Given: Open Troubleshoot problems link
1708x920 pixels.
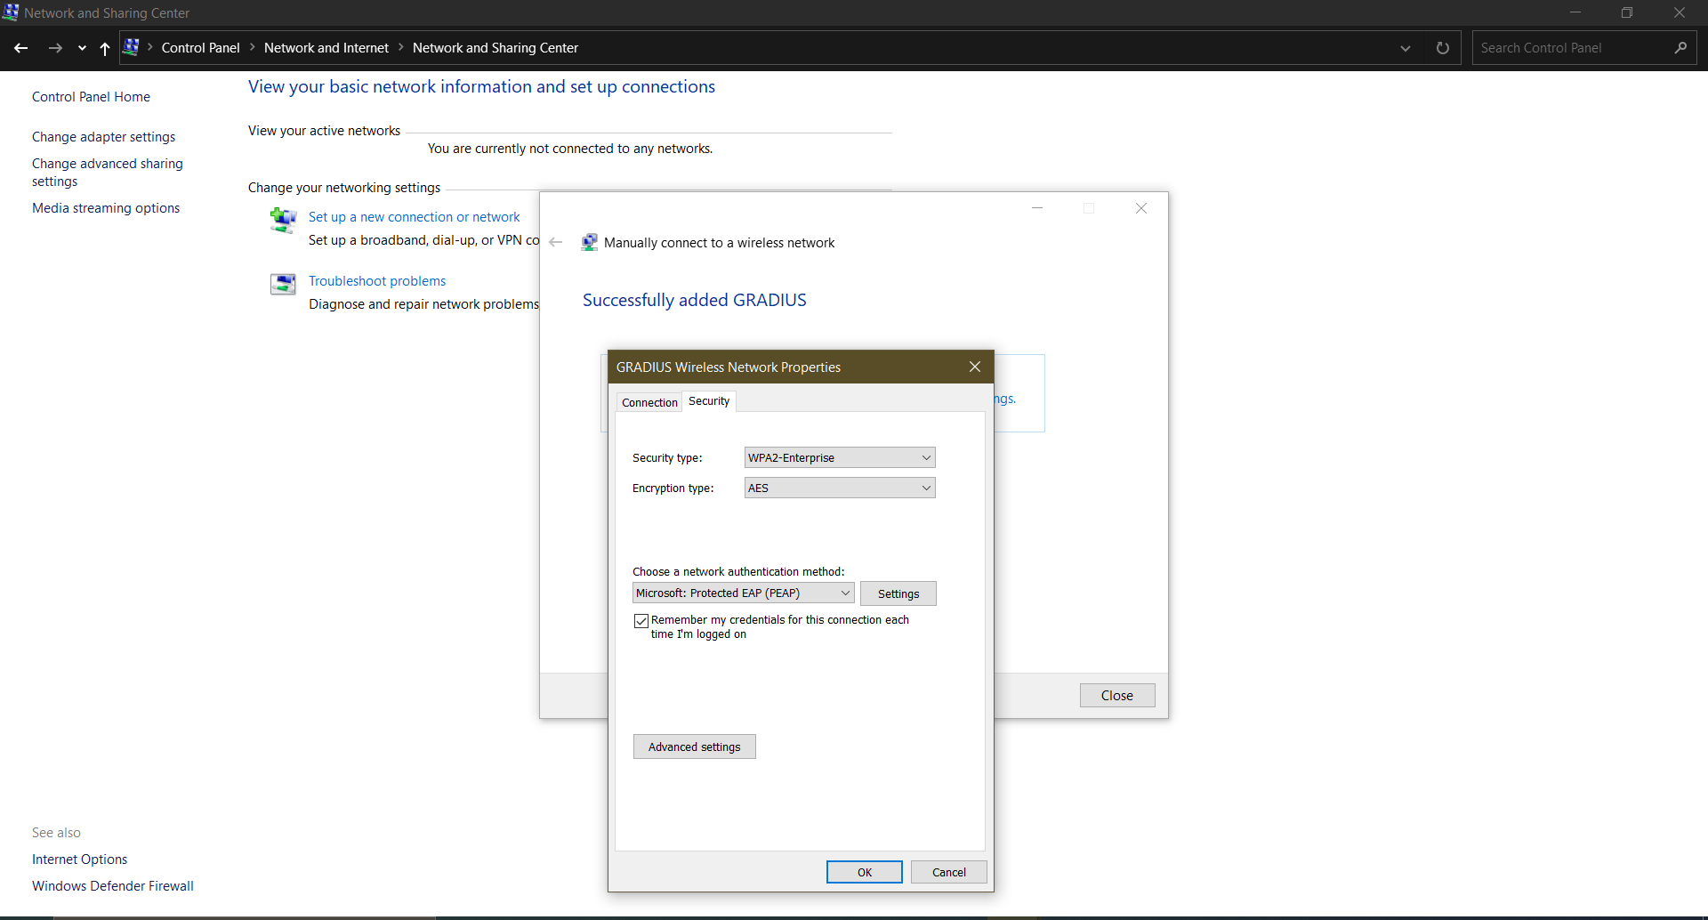Looking at the screenshot, I should (377, 281).
